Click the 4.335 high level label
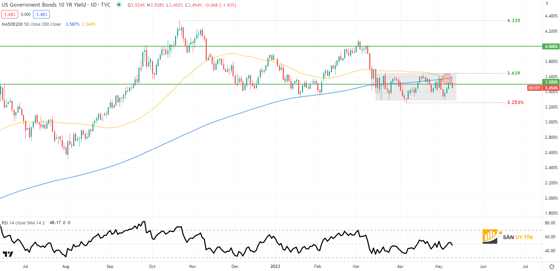 pyautogui.click(x=513, y=21)
